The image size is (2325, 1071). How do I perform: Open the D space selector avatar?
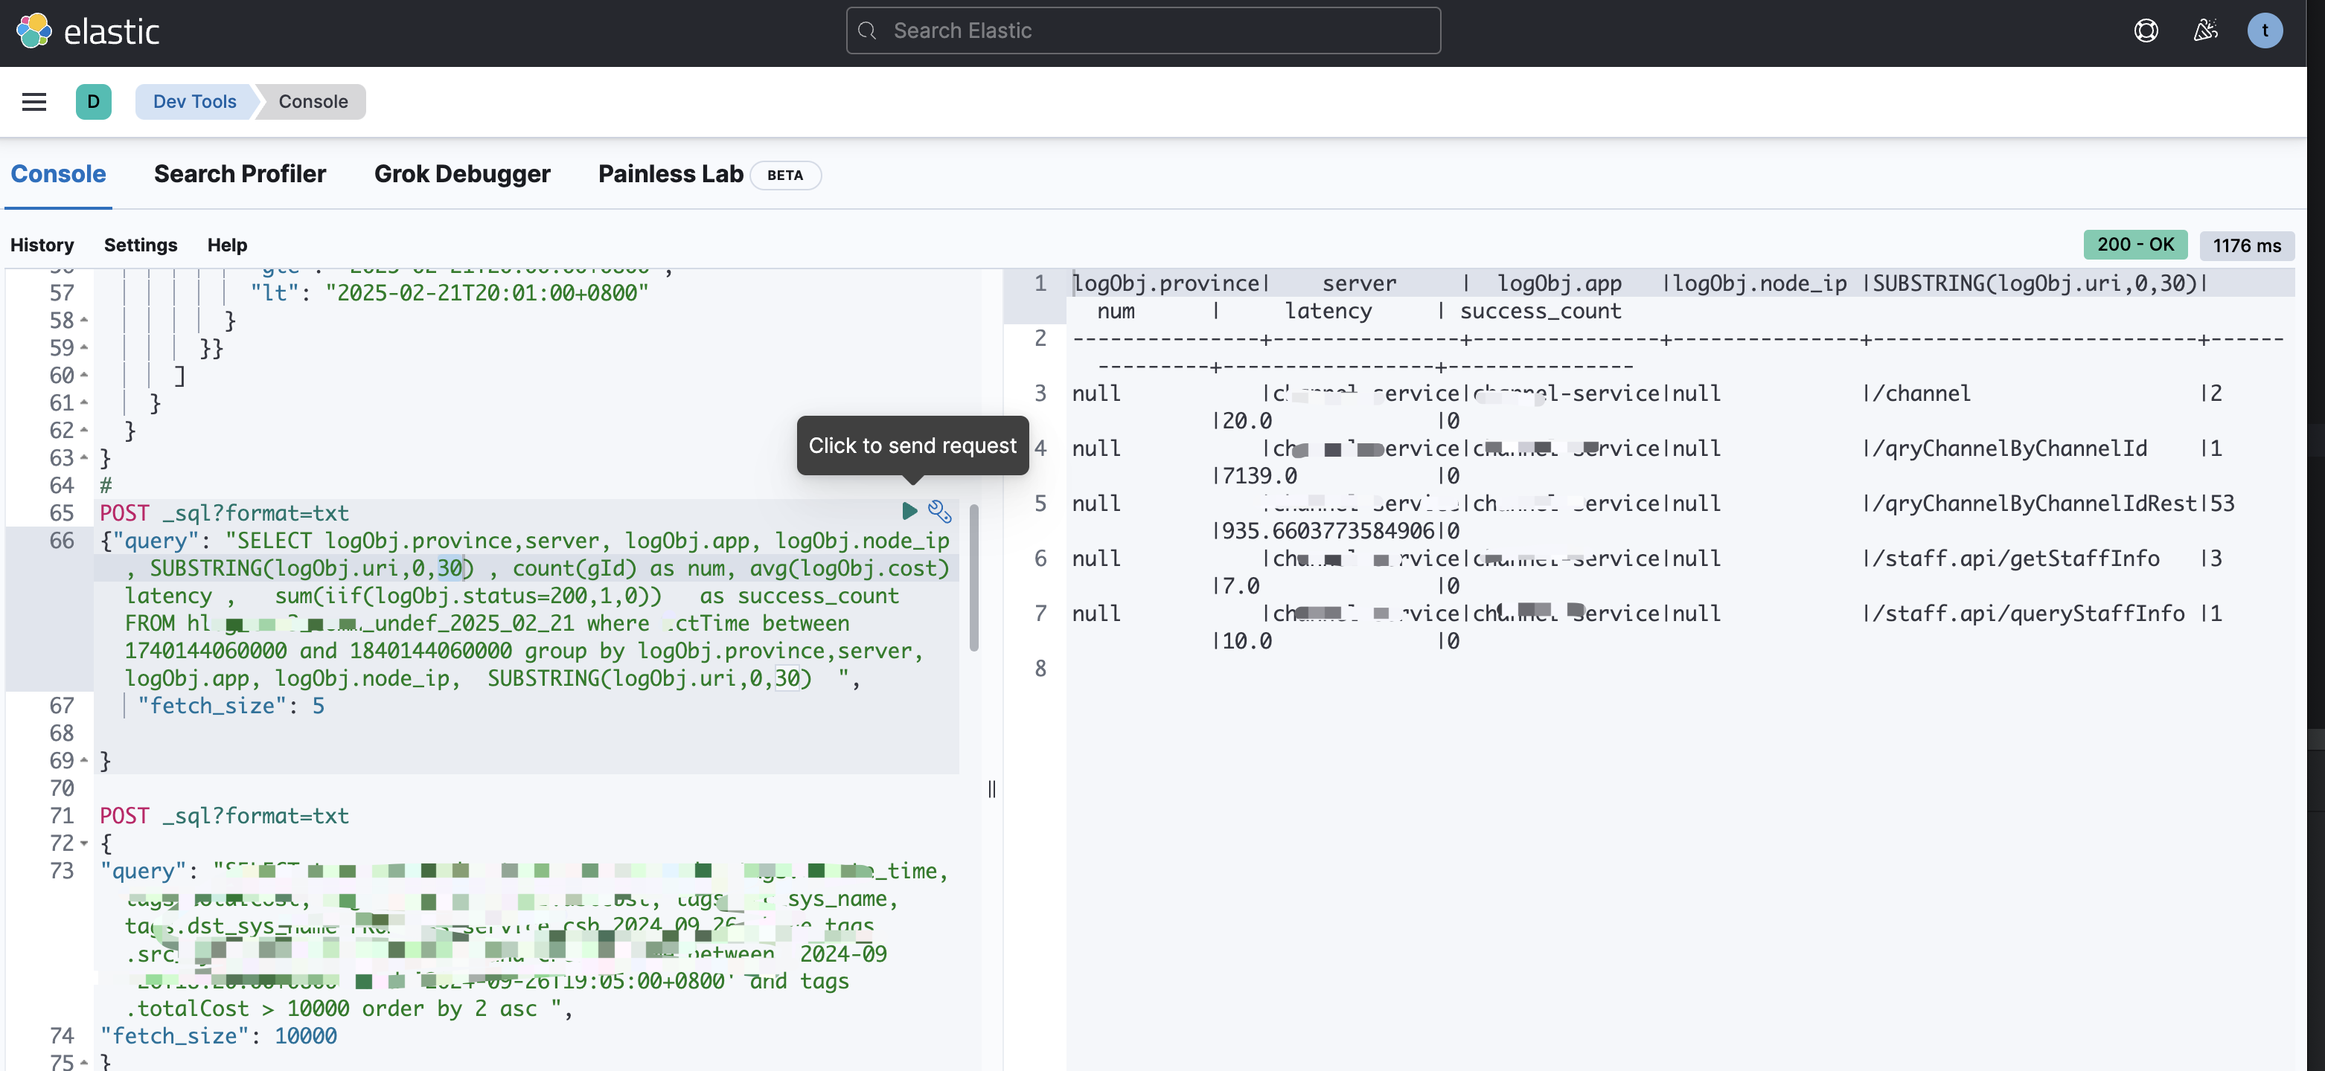93,101
